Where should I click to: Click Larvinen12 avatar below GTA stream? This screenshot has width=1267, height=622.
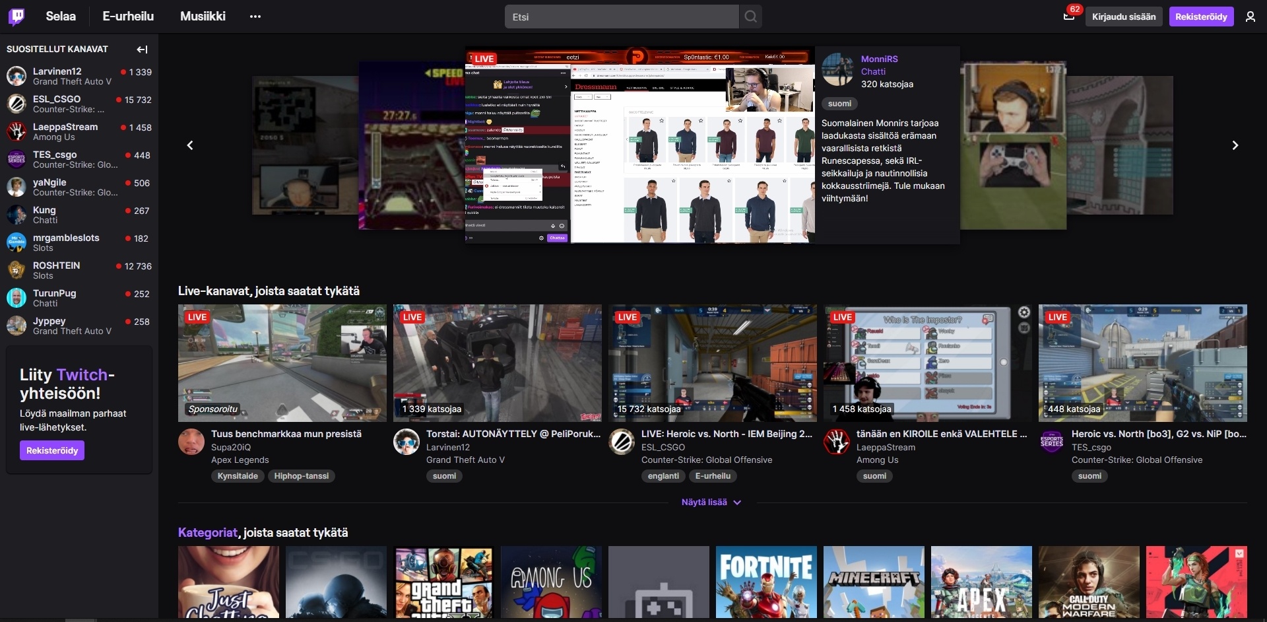point(406,442)
